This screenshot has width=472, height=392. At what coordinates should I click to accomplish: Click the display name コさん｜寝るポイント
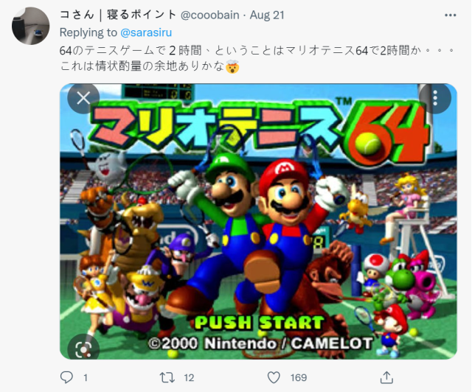click(118, 15)
